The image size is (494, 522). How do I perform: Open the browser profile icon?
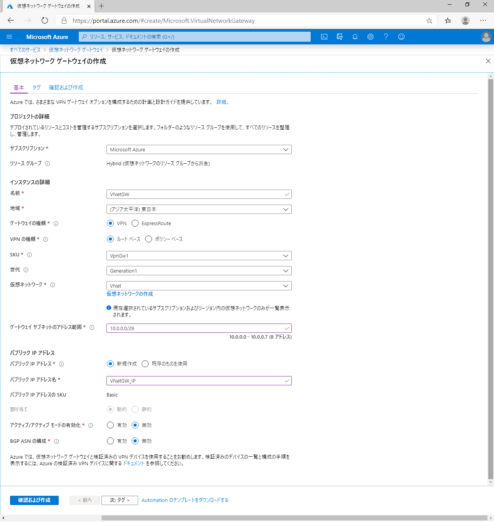click(x=465, y=20)
